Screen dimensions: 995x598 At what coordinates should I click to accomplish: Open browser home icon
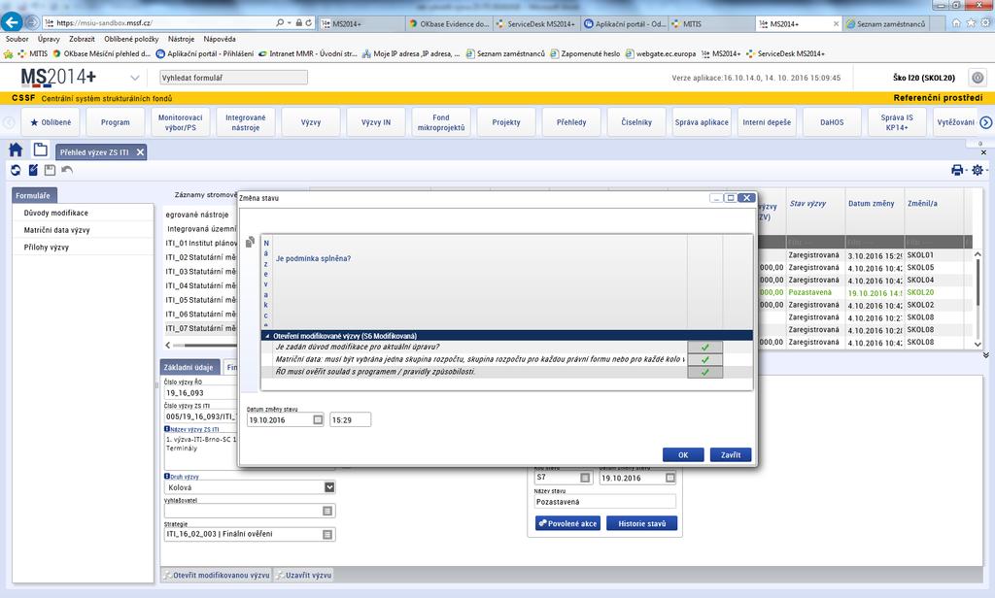(x=956, y=23)
